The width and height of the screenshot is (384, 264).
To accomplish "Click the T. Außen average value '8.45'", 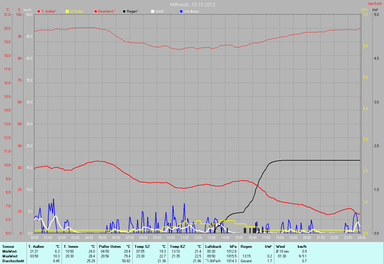I will click(x=56, y=261).
